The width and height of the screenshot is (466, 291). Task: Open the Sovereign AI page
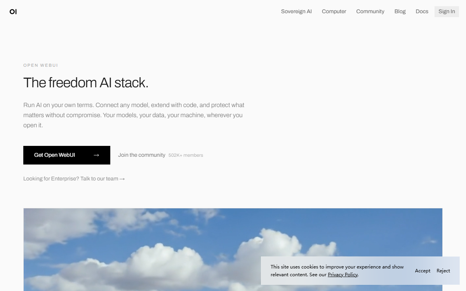296,12
